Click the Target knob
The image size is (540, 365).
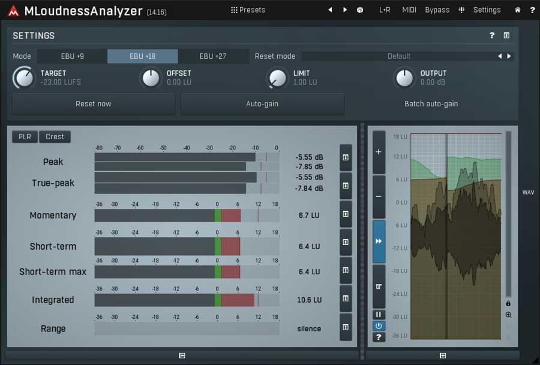(24, 78)
